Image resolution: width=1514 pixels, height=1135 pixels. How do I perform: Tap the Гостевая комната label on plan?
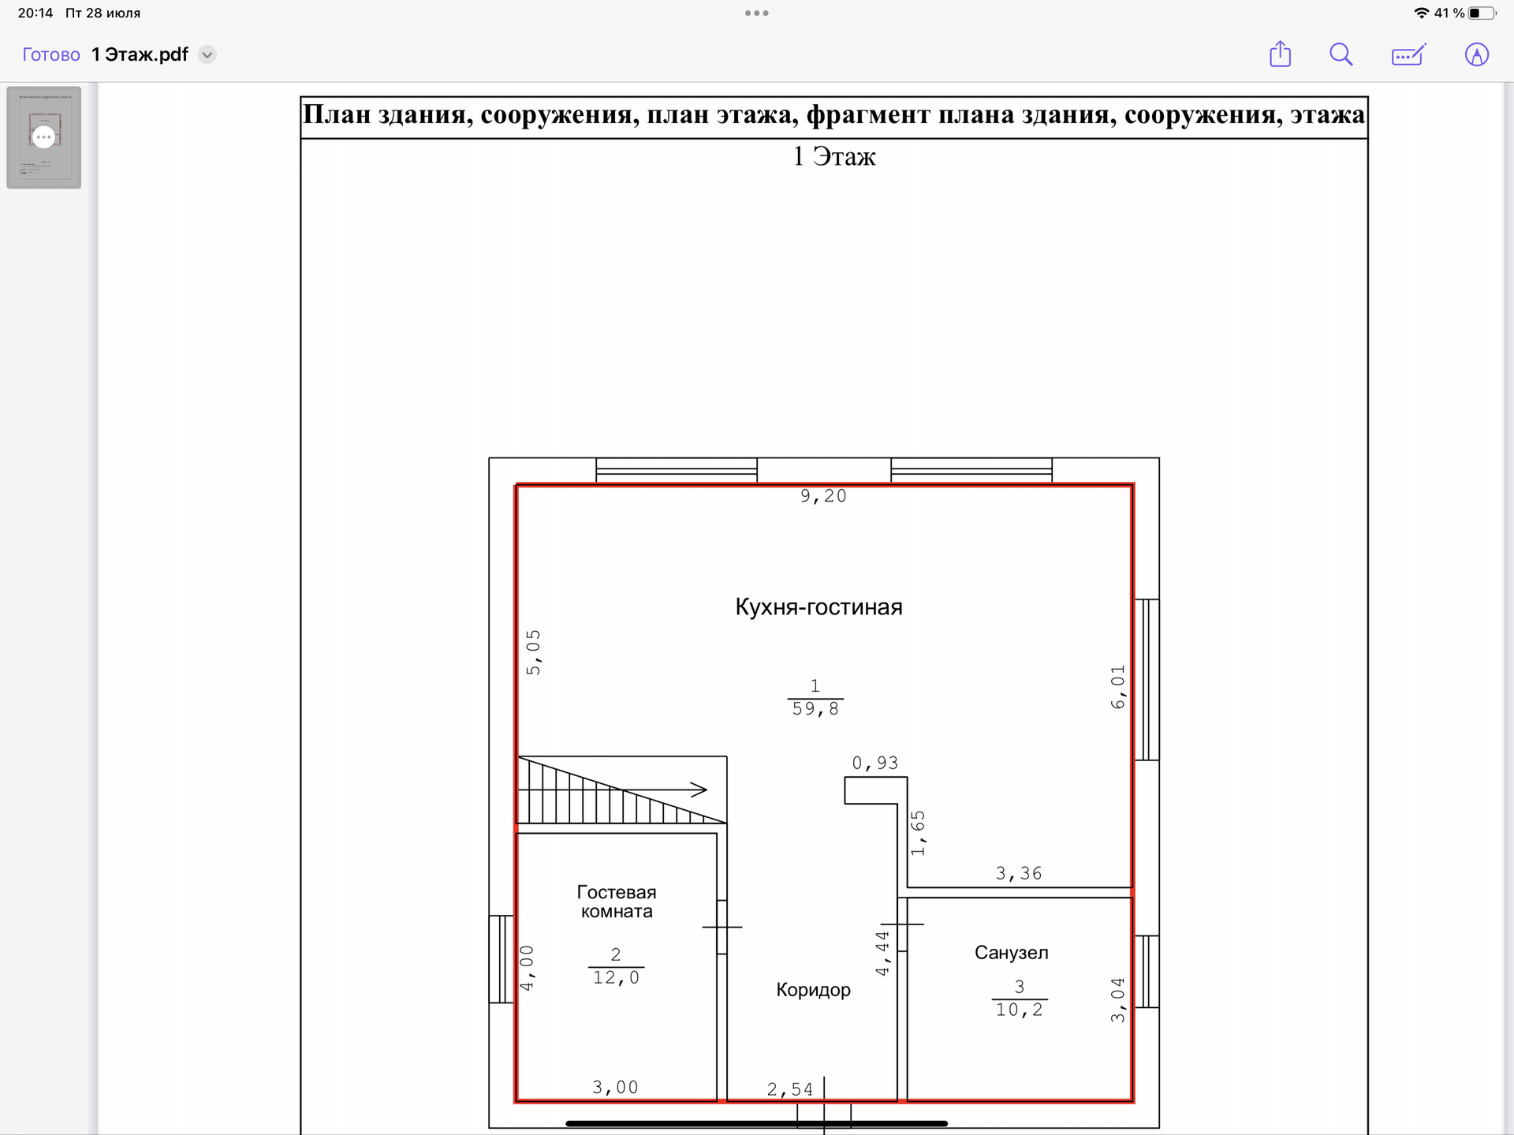tap(617, 902)
